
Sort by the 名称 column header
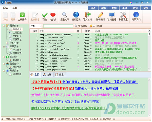[x=118, y=31]
